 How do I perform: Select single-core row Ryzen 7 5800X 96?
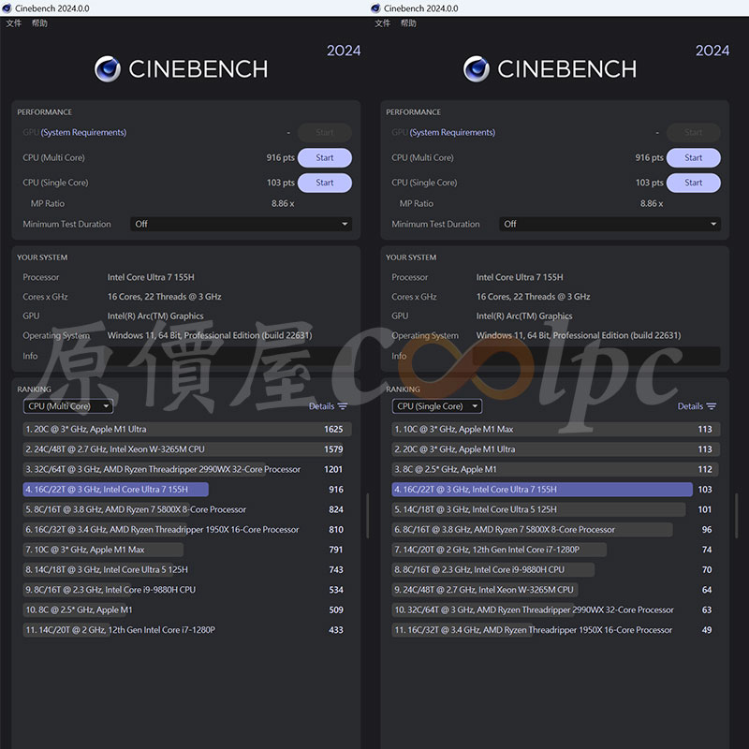(x=556, y=529)
